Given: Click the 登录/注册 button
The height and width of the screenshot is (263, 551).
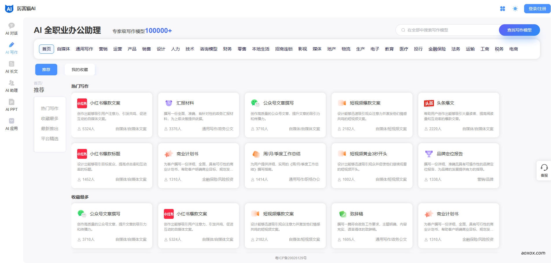Looking at the screenshot, I should pyautogui.click(x=537, y=9).
